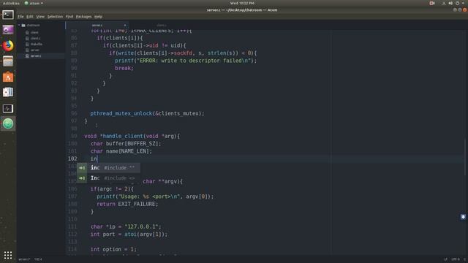Open the volume icon in top bar

tap(450, 3)
